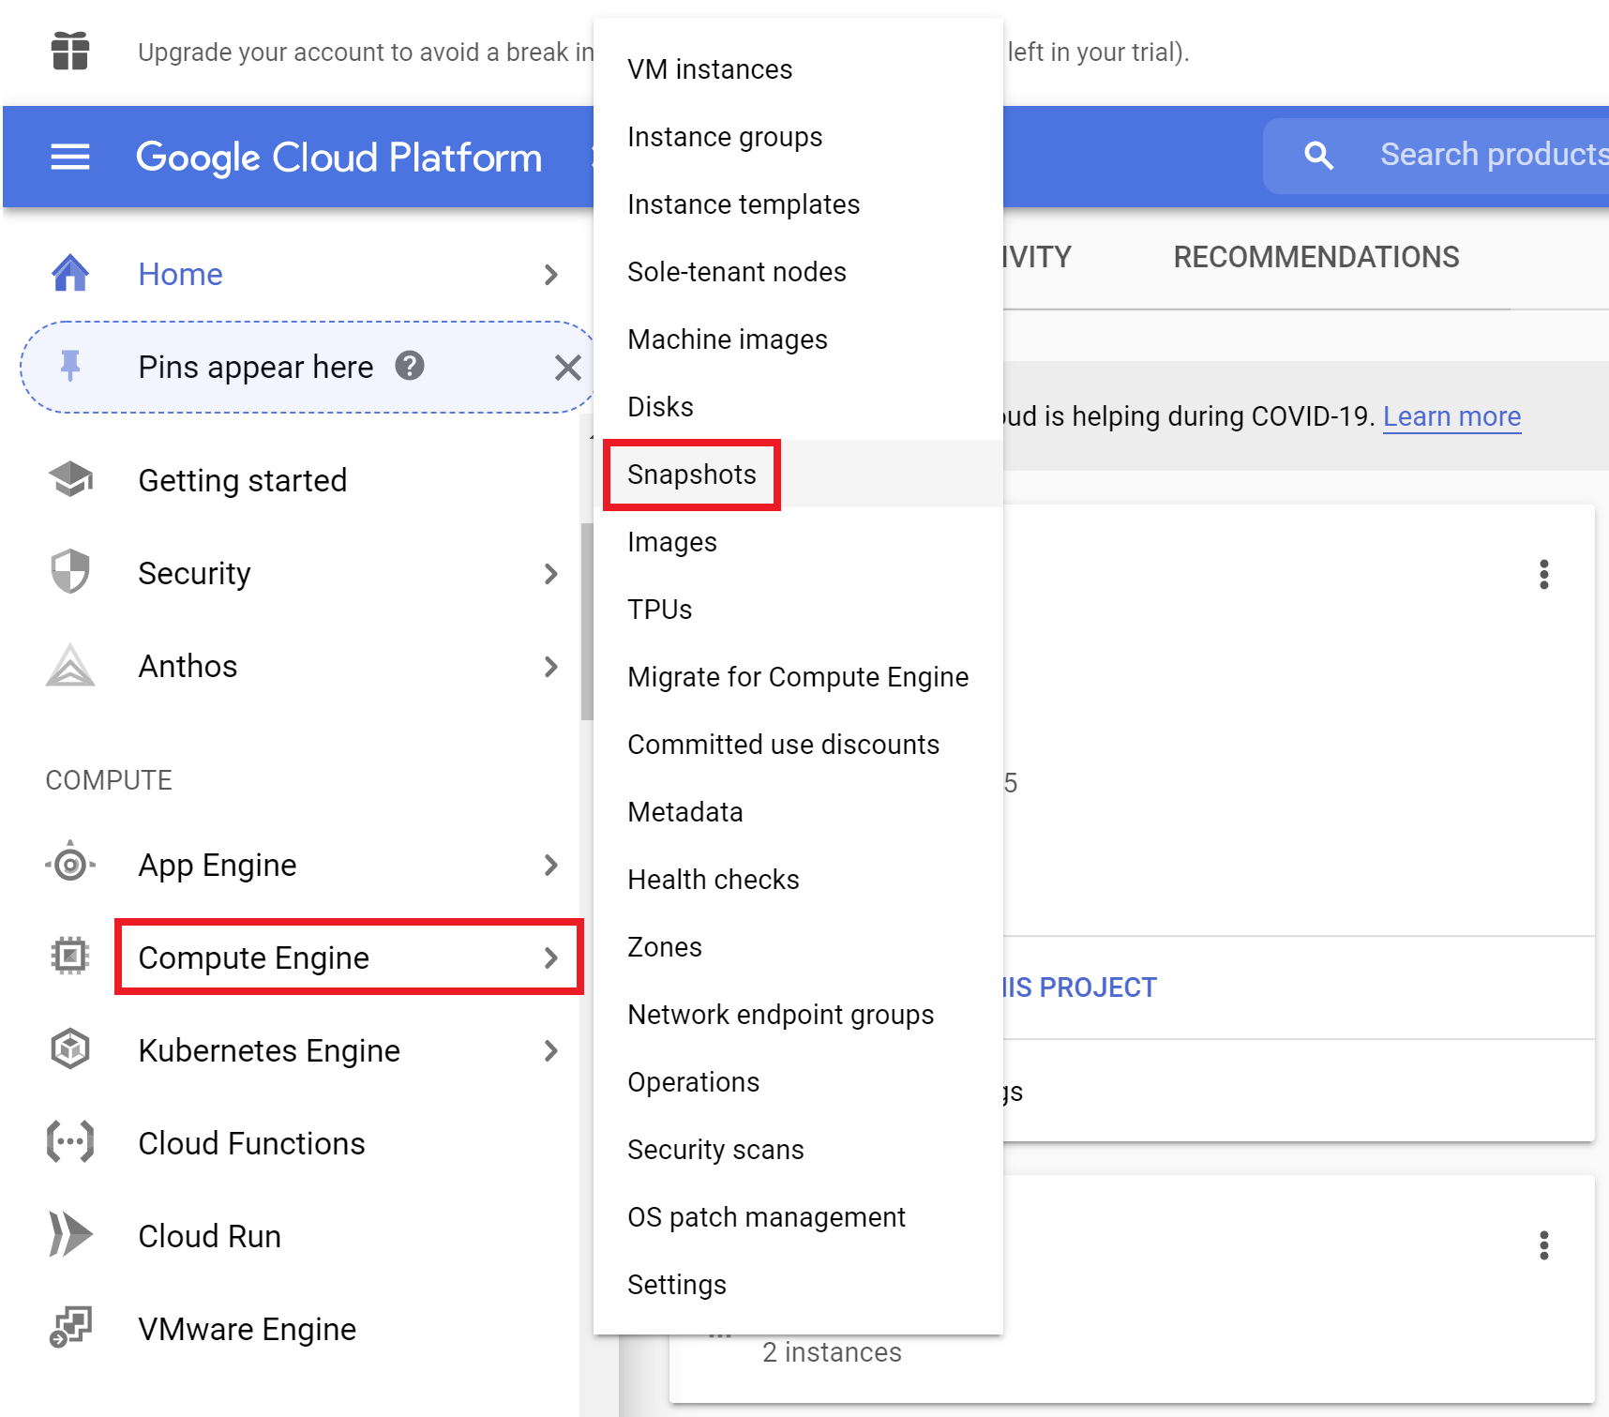Click the Security shield icon
This screenshot has width=1609, height=1417.
click(70, 572)
